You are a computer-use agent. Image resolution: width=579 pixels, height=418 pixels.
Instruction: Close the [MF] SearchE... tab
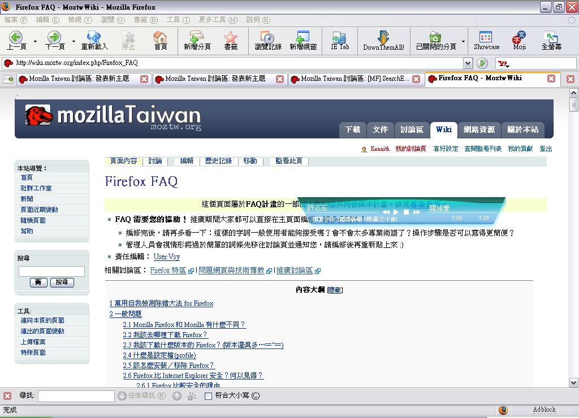[x=416, y=79]
